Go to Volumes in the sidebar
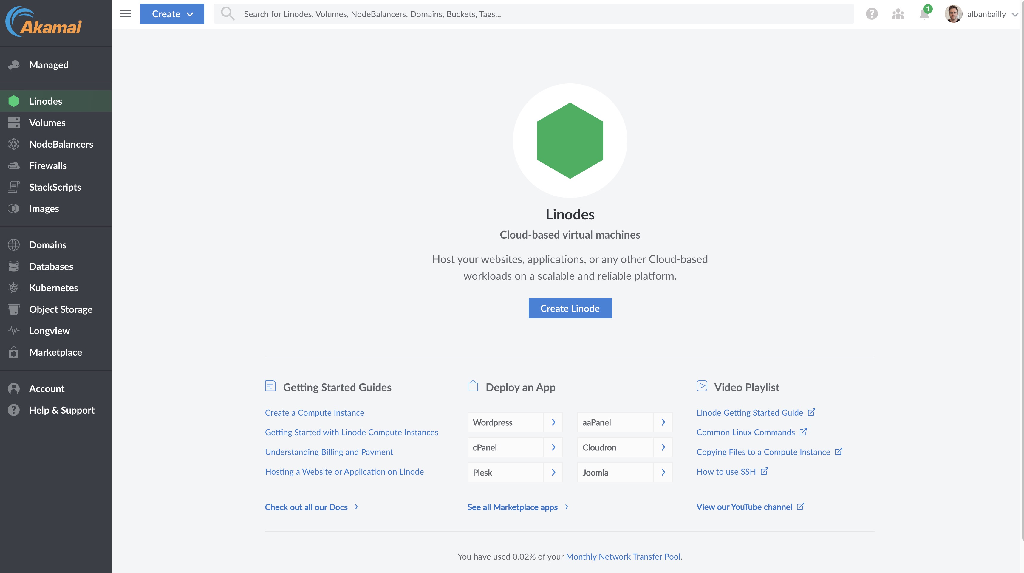The width and height of the screenshot is (1024, 573). tap(47, 123)
